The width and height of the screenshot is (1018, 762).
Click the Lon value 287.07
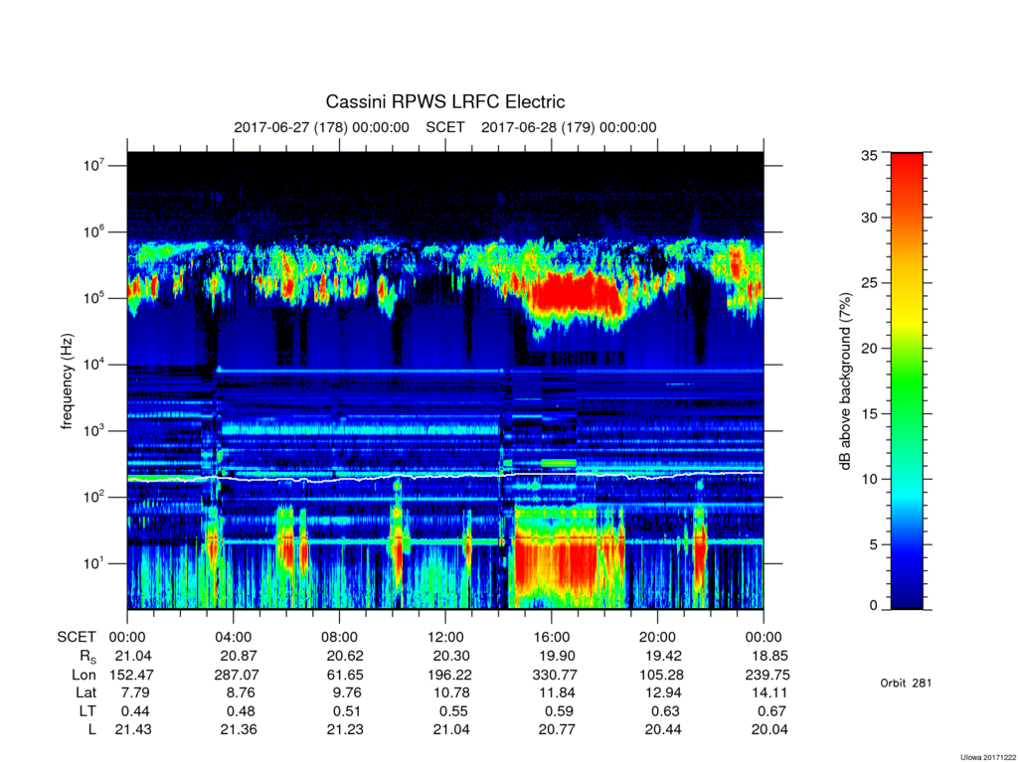(x=237, y=675)
